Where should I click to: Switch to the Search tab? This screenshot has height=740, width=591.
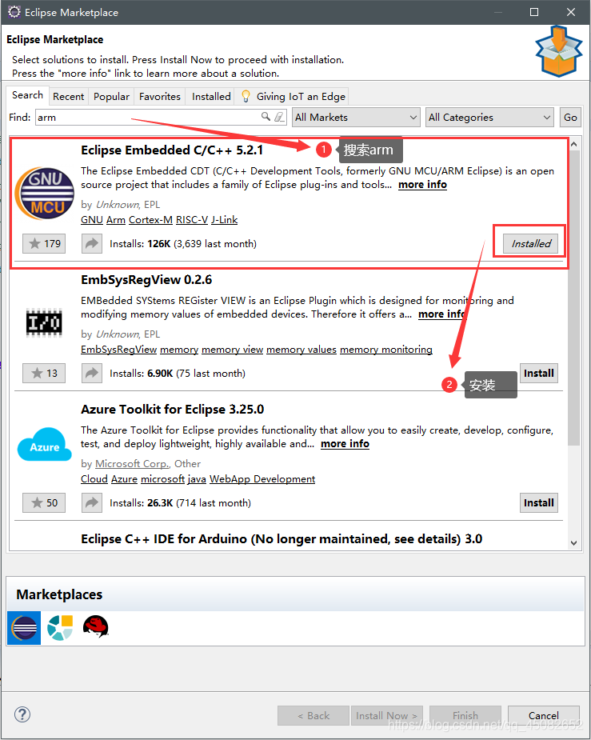point(27,95)
